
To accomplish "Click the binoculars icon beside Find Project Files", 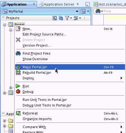I will (18, 53).
